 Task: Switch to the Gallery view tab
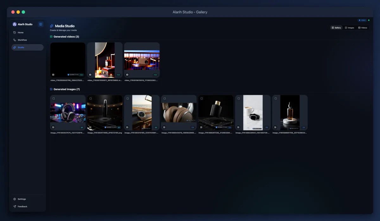tap(336, 28)
